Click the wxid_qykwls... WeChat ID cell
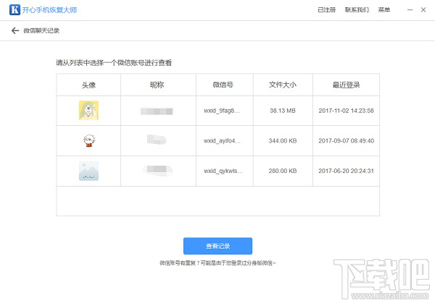 point(223,171)
